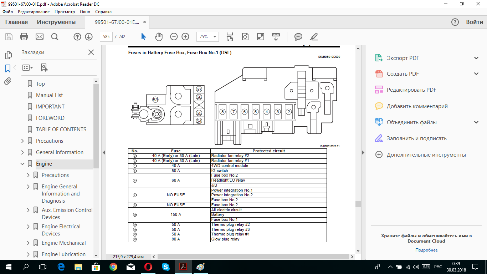Go to previous page arrow
487x274 pixels.
point(77,37)
